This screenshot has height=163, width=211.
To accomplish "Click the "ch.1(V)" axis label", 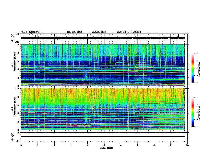I will tap(13, 38).
